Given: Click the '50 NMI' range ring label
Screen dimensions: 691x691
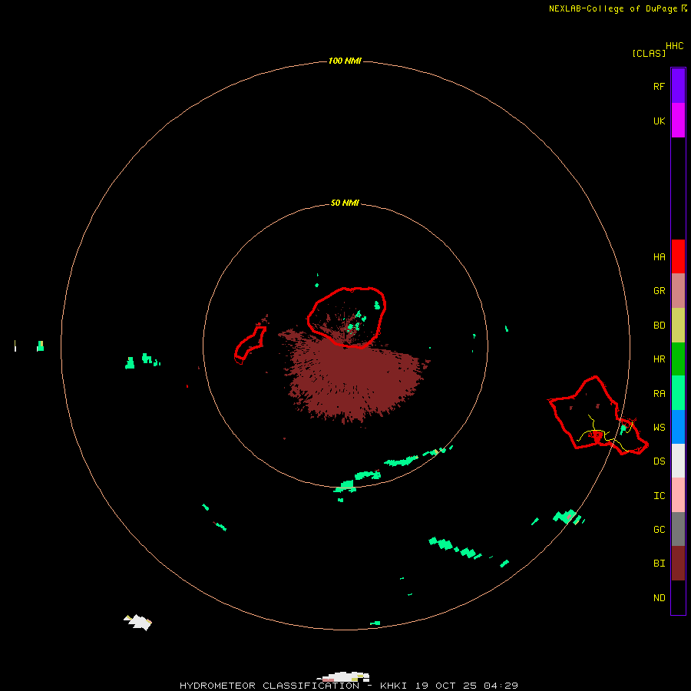Looking at the screenshot, I should point(345,203).
